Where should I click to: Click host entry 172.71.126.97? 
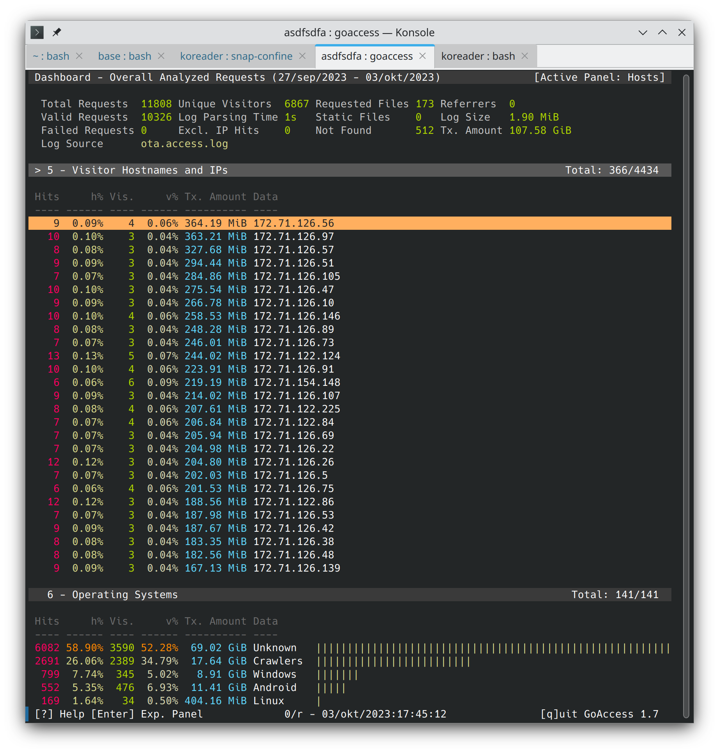coord(294,236)
